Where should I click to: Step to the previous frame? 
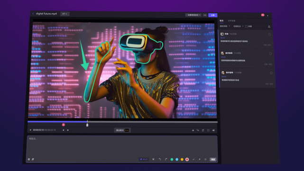[x=63, y=130]
